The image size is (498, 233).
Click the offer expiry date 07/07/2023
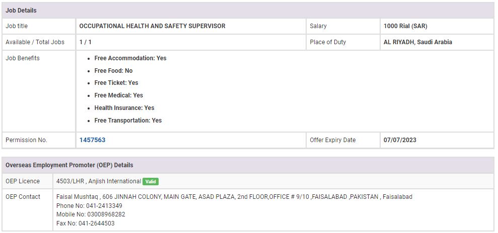coord(400,140)
